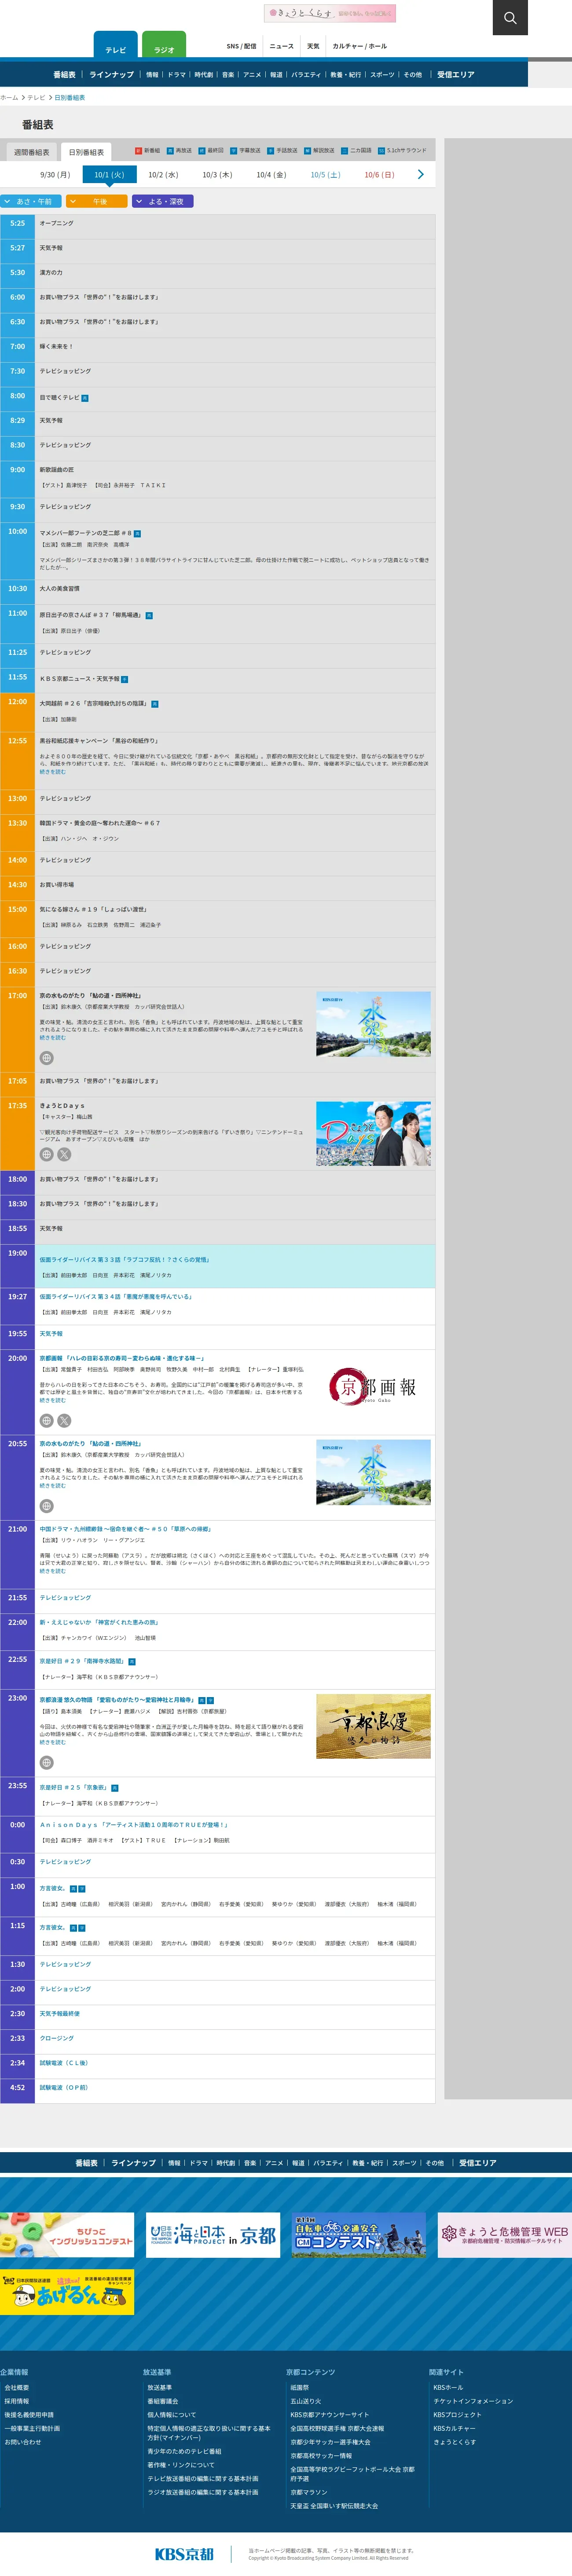Open ニュース in the header menu
This screenshot has width=572, height=2576.
282,46
